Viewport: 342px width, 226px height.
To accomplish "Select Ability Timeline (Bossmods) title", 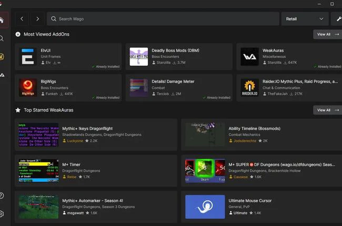I will [255, 129].
